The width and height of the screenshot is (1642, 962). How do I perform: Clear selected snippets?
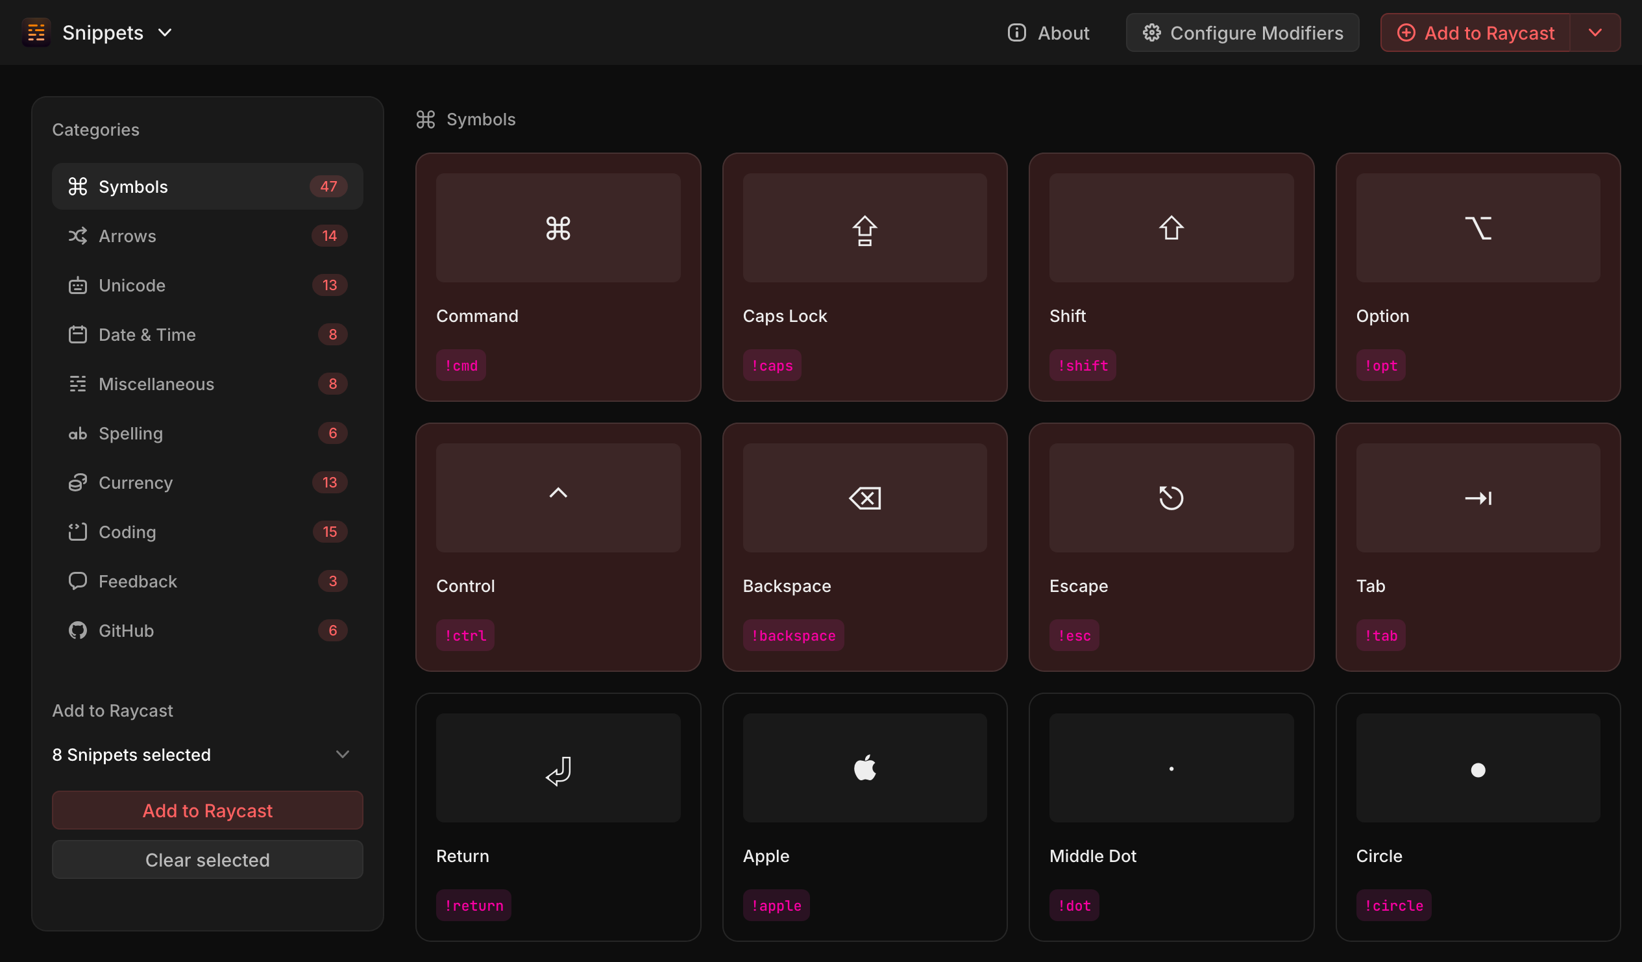(x=207, y=859)
